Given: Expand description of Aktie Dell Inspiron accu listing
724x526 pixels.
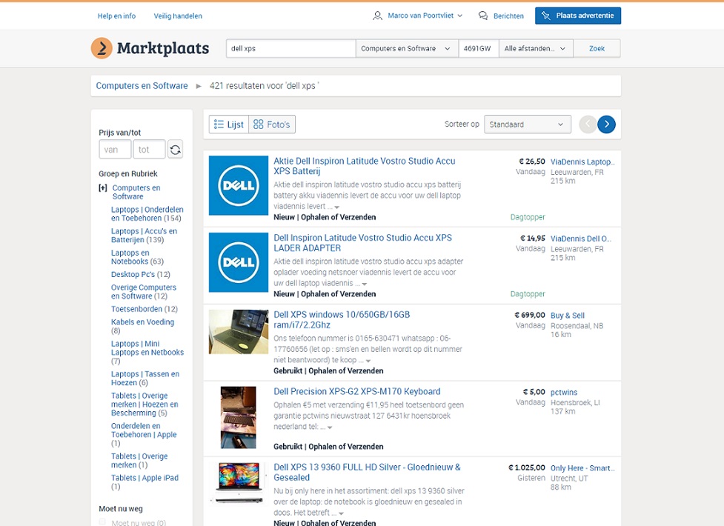Looking at the screenshot, I should coord(336,207).
